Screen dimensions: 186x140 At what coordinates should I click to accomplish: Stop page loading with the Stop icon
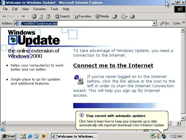[x=34, y=16]
